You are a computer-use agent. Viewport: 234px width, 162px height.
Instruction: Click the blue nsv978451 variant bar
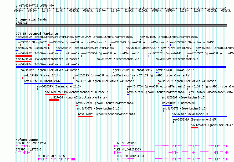click(x=167, y=106)
